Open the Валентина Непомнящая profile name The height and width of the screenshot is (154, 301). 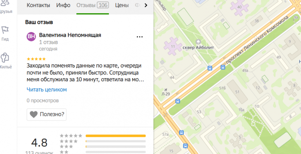(x=70, y=35)
